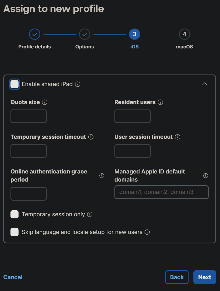Click the Managed Apple ID default domains info icon
Image resolution: width=220 pixels, height=291 pixels.
click(205, 175)
